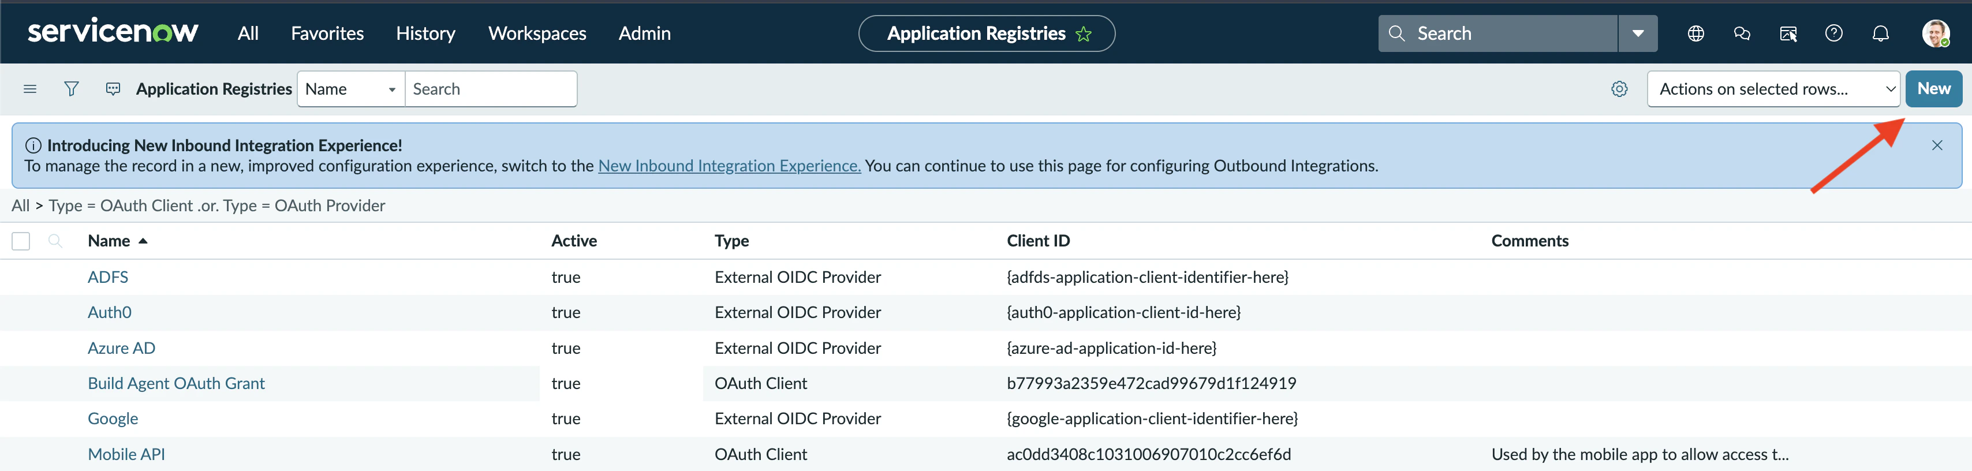Open the ADFS record
The height and width of the screenshot is (471, 1972).
point(108,276)
